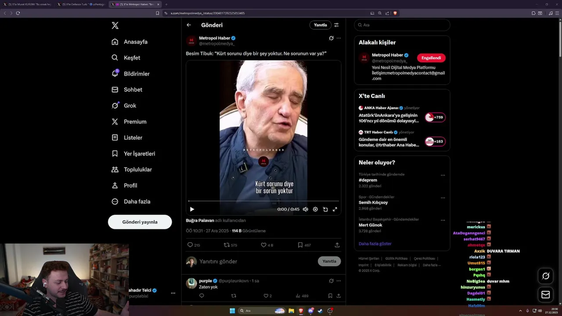The width and height of the screenshot is (562, 316).
Task: Open TRT Haber Canlı live broadcast
Action: (402, 139)
